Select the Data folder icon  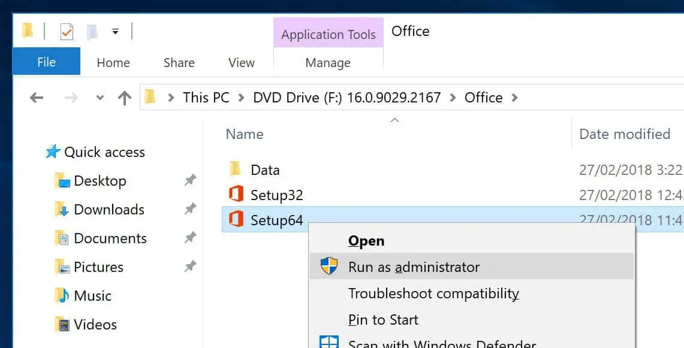click(x=236, y=170)
